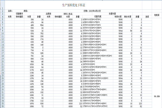This screenshot has height=108, width=162.
Task: Select the 日期: 2020年4月23日 cell
Action: 92,11
